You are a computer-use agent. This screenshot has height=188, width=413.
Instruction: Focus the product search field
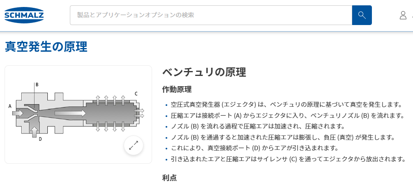[211, 15]
